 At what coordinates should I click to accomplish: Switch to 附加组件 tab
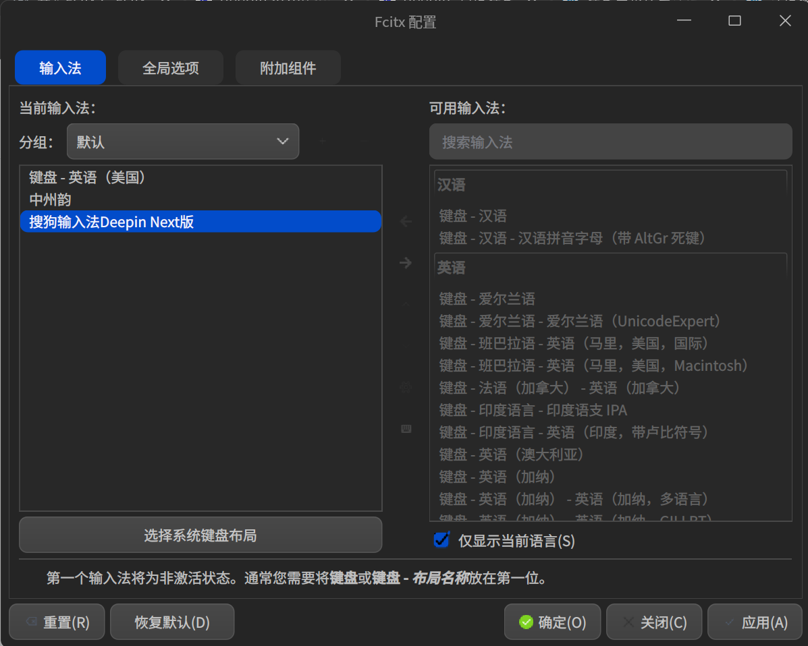pos(288,67)
